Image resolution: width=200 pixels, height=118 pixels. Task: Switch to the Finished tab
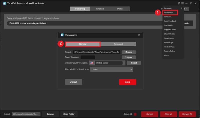(x=100, y=9)
